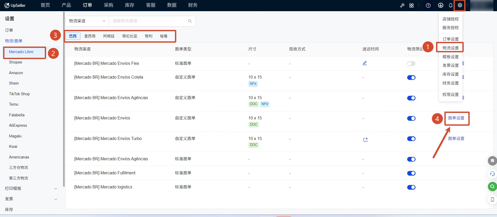The width and height of the screenshot is (497, 217).
Task: Open the floating mobile phone icon
Action: (x=492, y=200)
